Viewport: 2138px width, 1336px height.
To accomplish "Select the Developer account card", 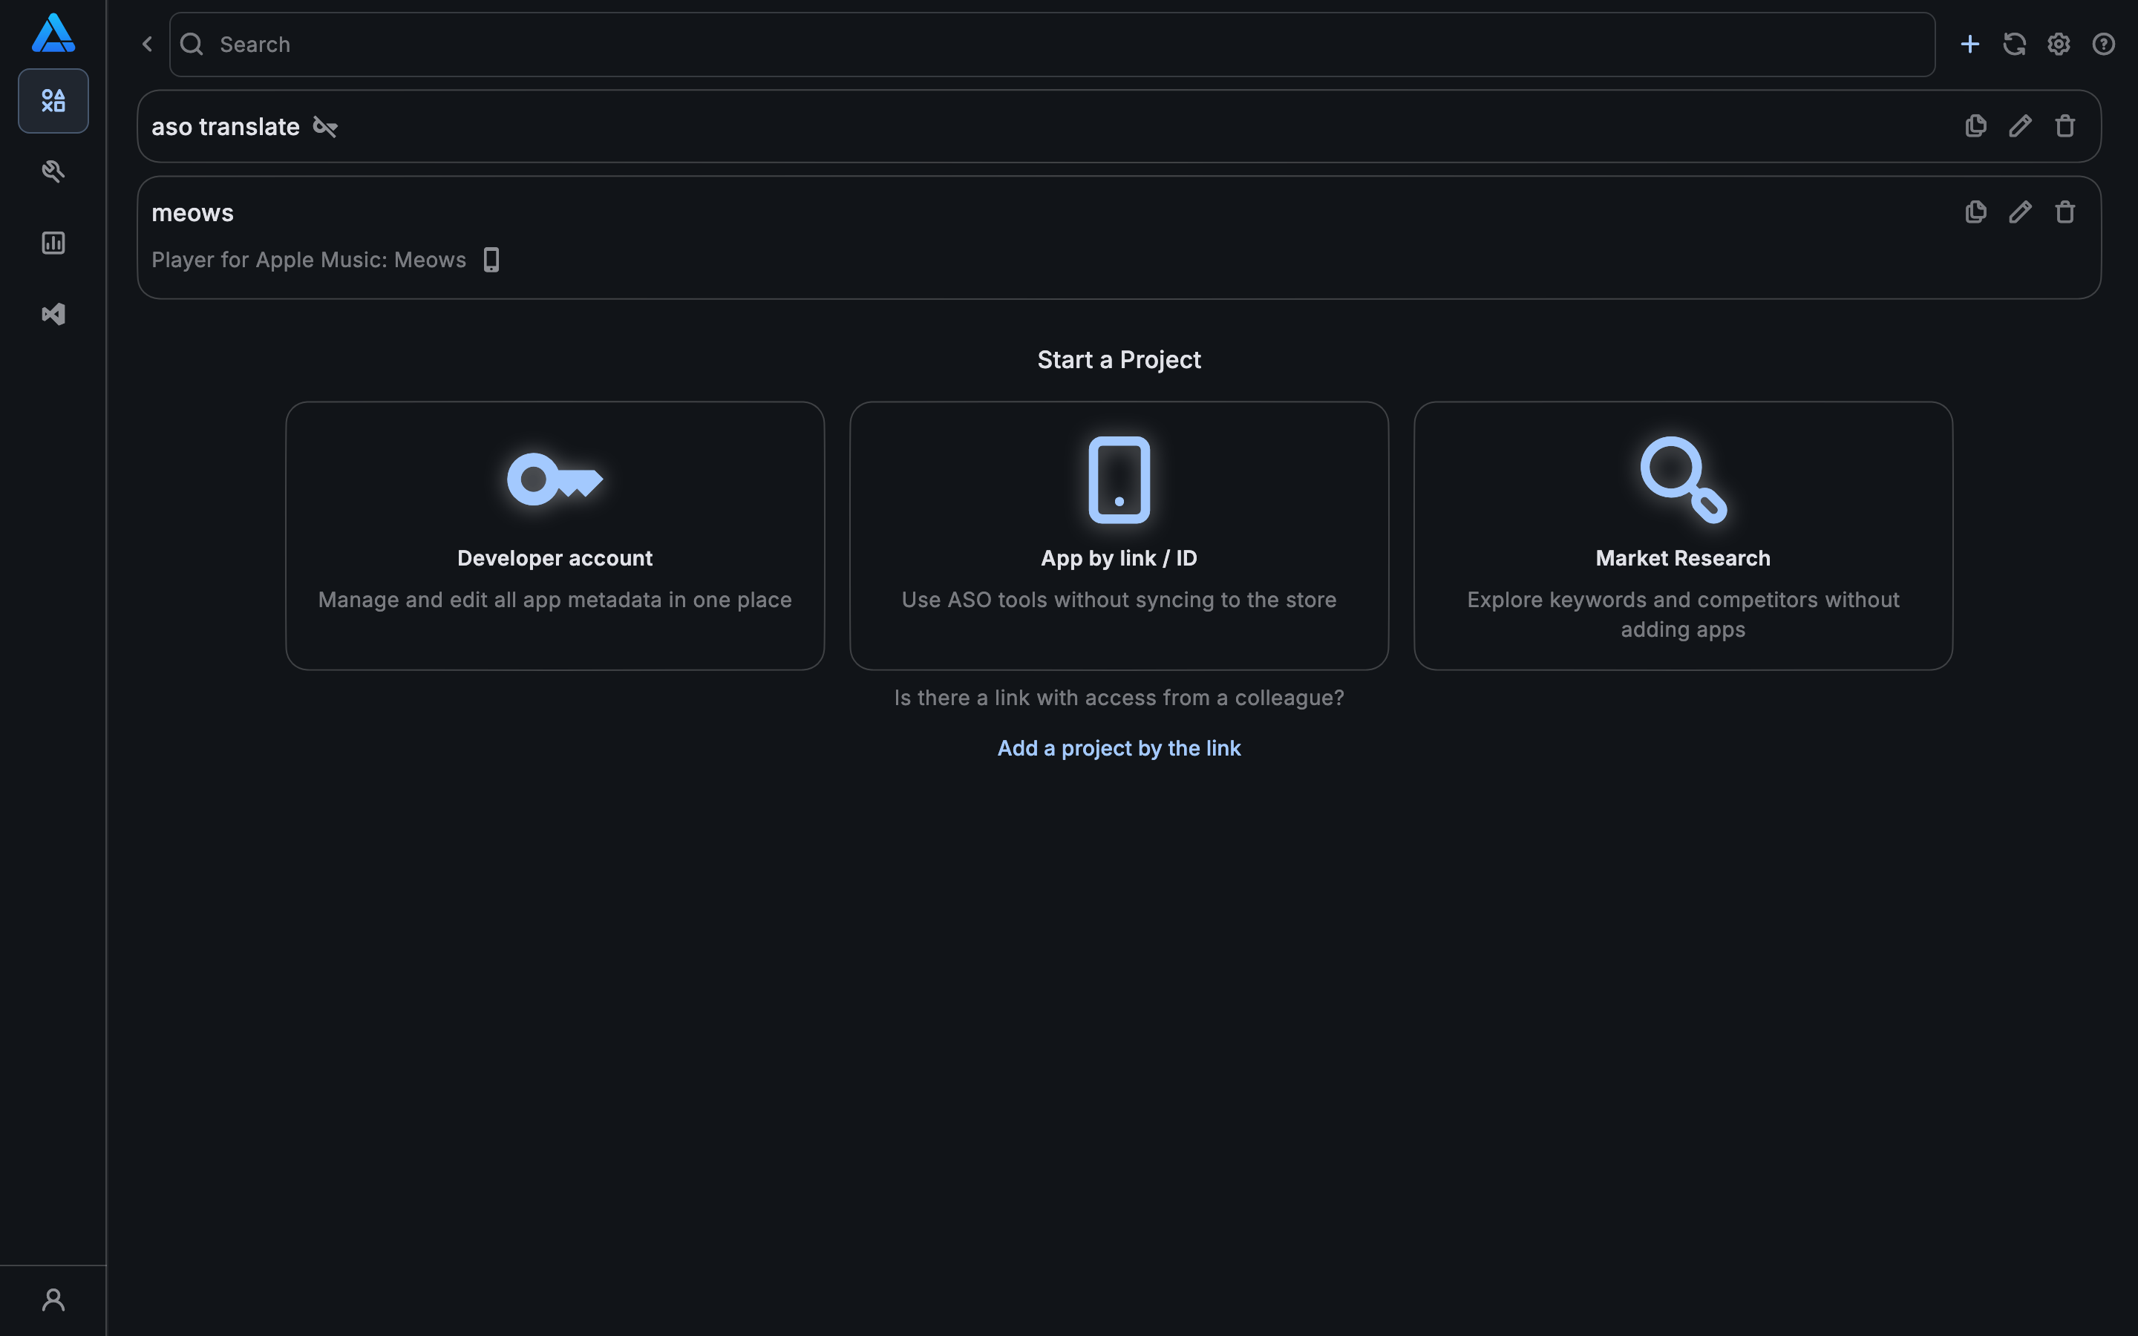I will coord(555,535).
